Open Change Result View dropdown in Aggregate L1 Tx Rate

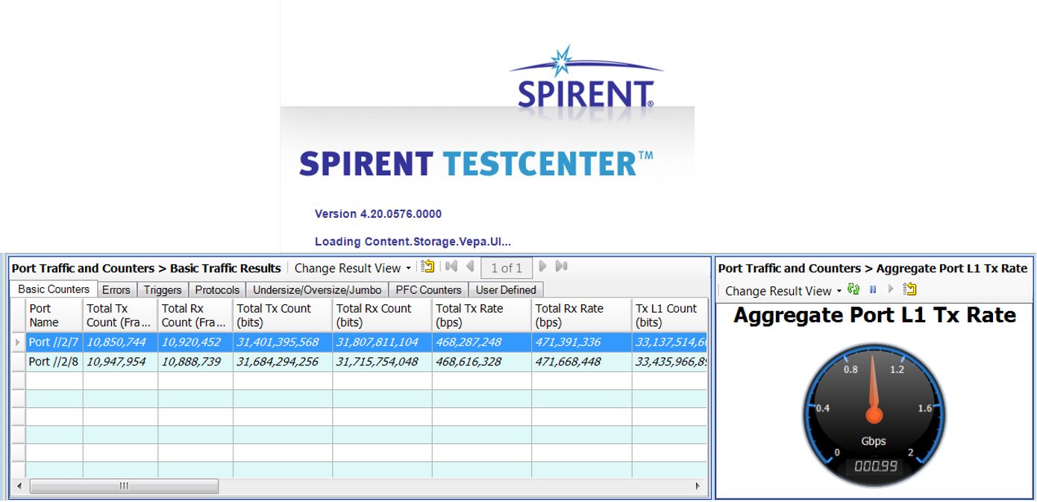click(783, 290)
